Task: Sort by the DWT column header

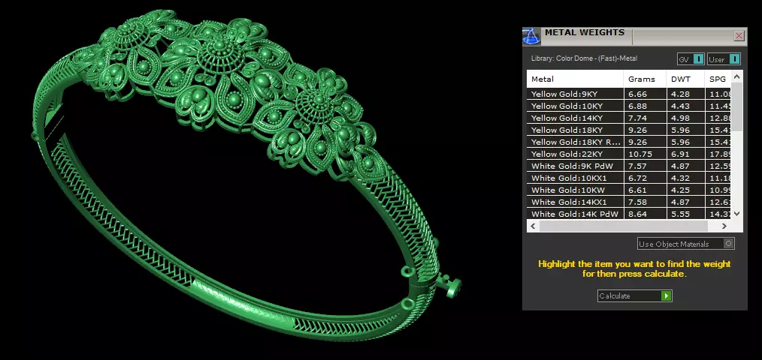Action: tap(685, 79)
